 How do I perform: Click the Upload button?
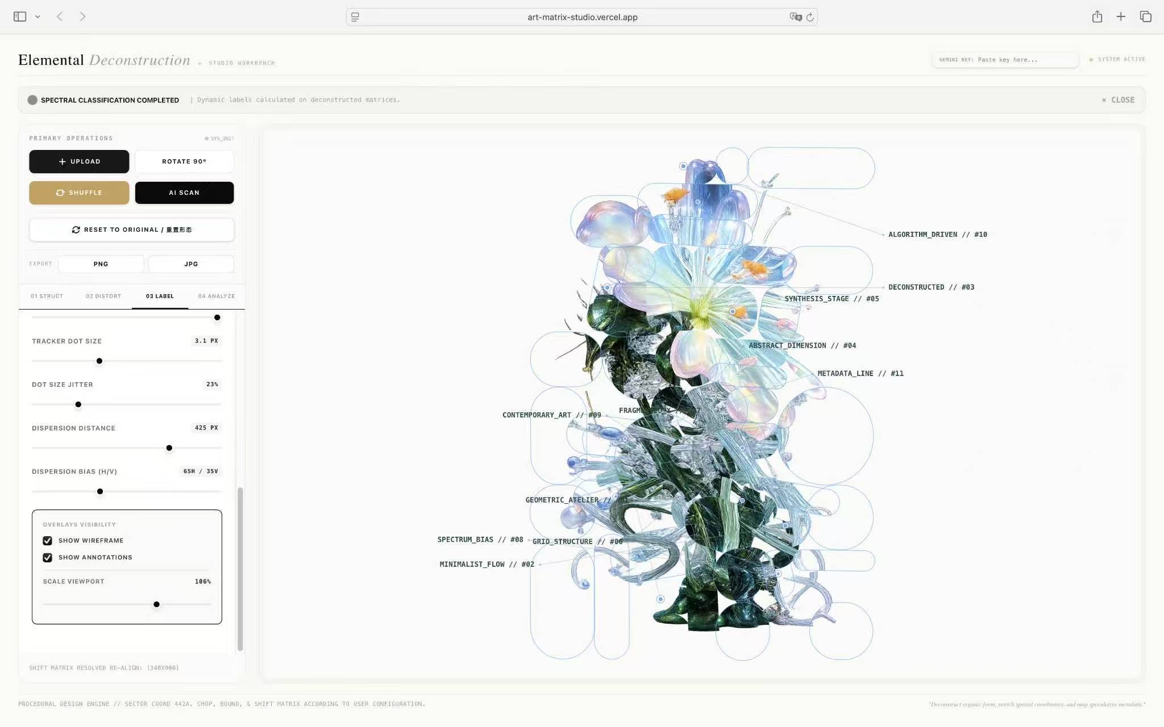click(79, 161)
